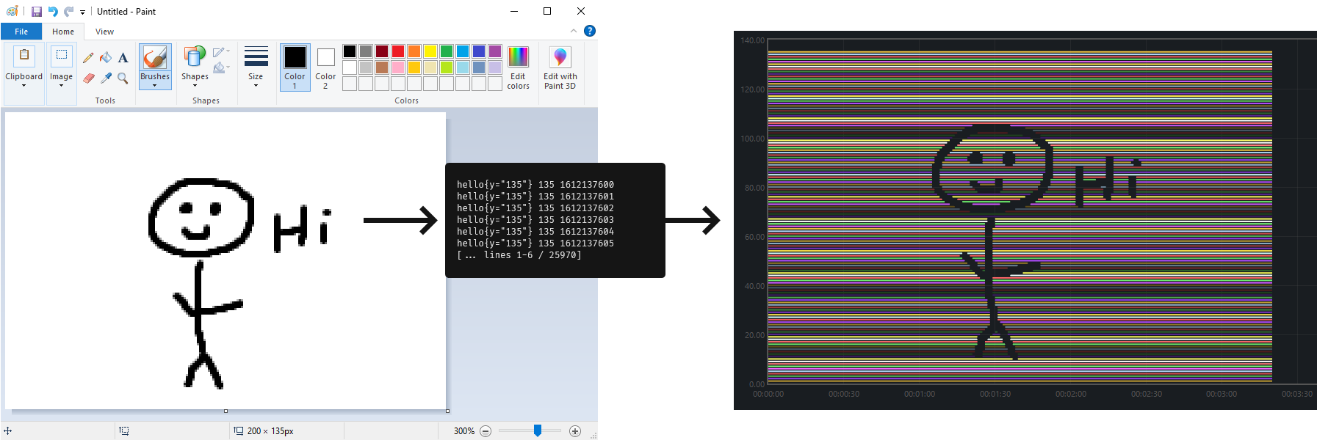
Task: Pick the dark red color swatch
Action: click(382, 51)
